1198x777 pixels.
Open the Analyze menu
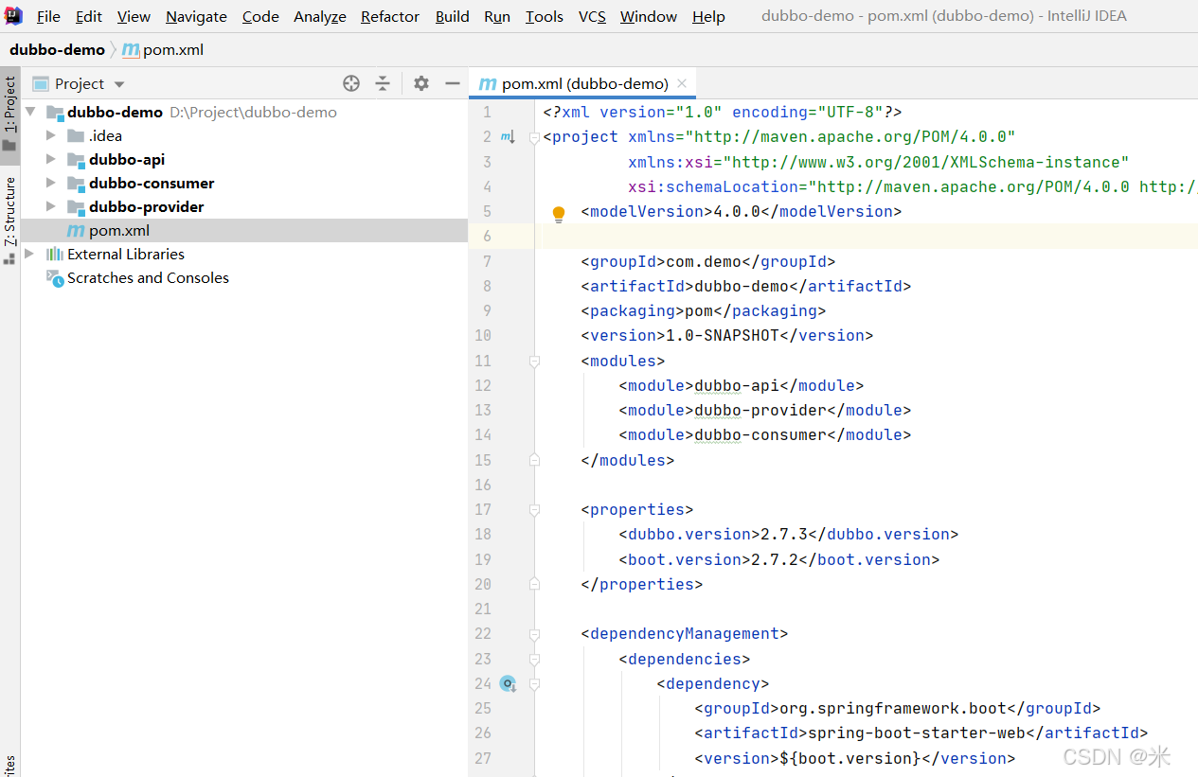320,16
